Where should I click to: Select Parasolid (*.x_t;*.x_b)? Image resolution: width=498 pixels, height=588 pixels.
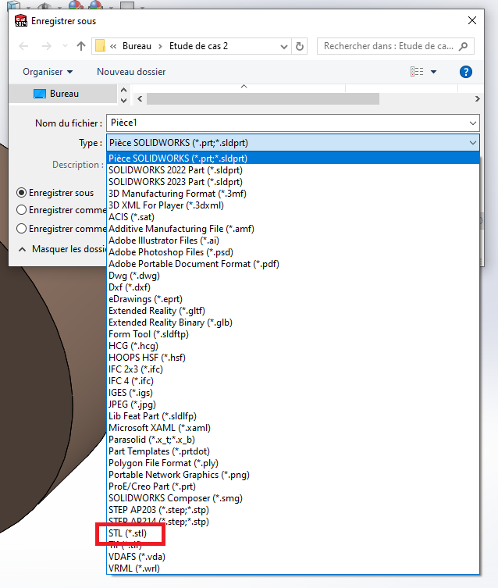[x=293, y=440]
